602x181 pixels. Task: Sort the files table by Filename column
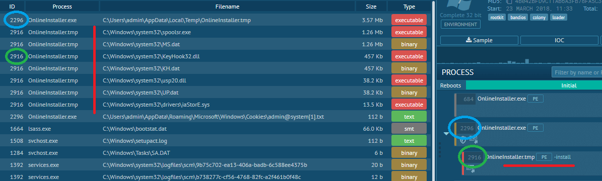pyautogui.click(x=227, y=7)
